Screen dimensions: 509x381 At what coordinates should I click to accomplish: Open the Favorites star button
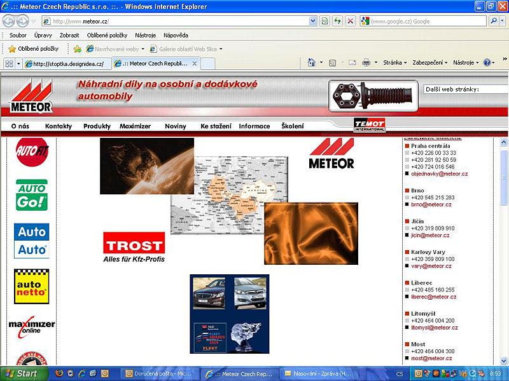pos(34,49)
